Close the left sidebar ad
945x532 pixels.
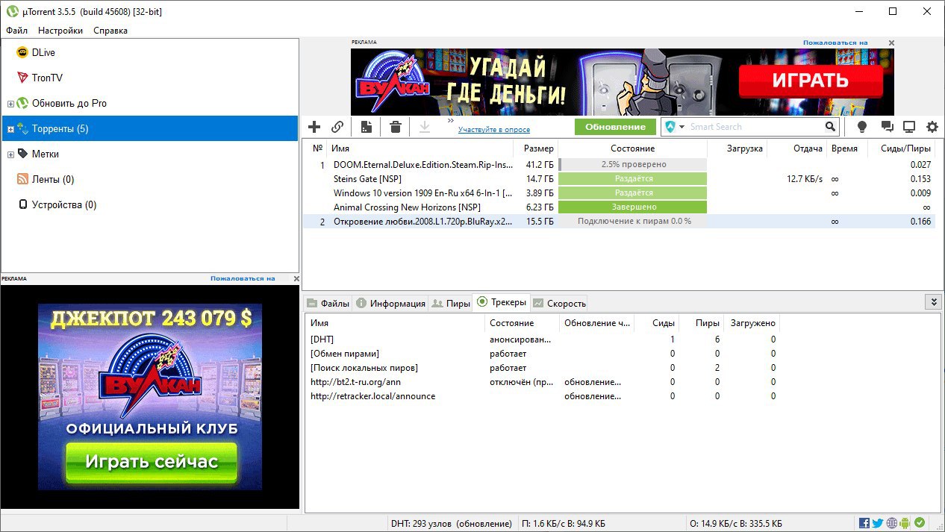(x=296, y=278)
